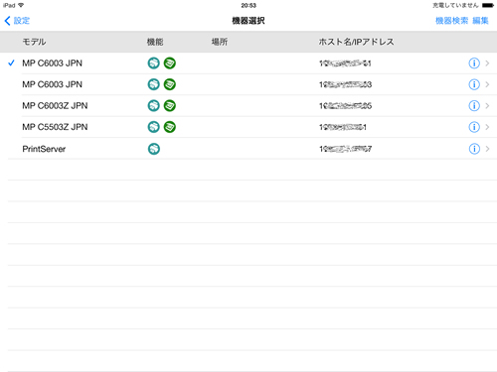
Task: Go back to 設定
Action: point(17,21)
